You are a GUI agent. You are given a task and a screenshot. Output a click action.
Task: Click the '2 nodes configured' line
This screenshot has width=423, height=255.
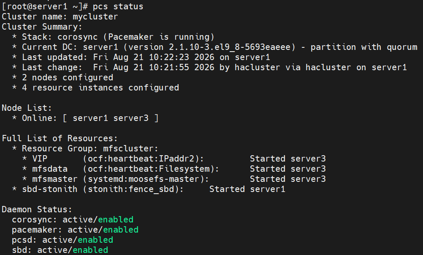(x=68, y=77)
